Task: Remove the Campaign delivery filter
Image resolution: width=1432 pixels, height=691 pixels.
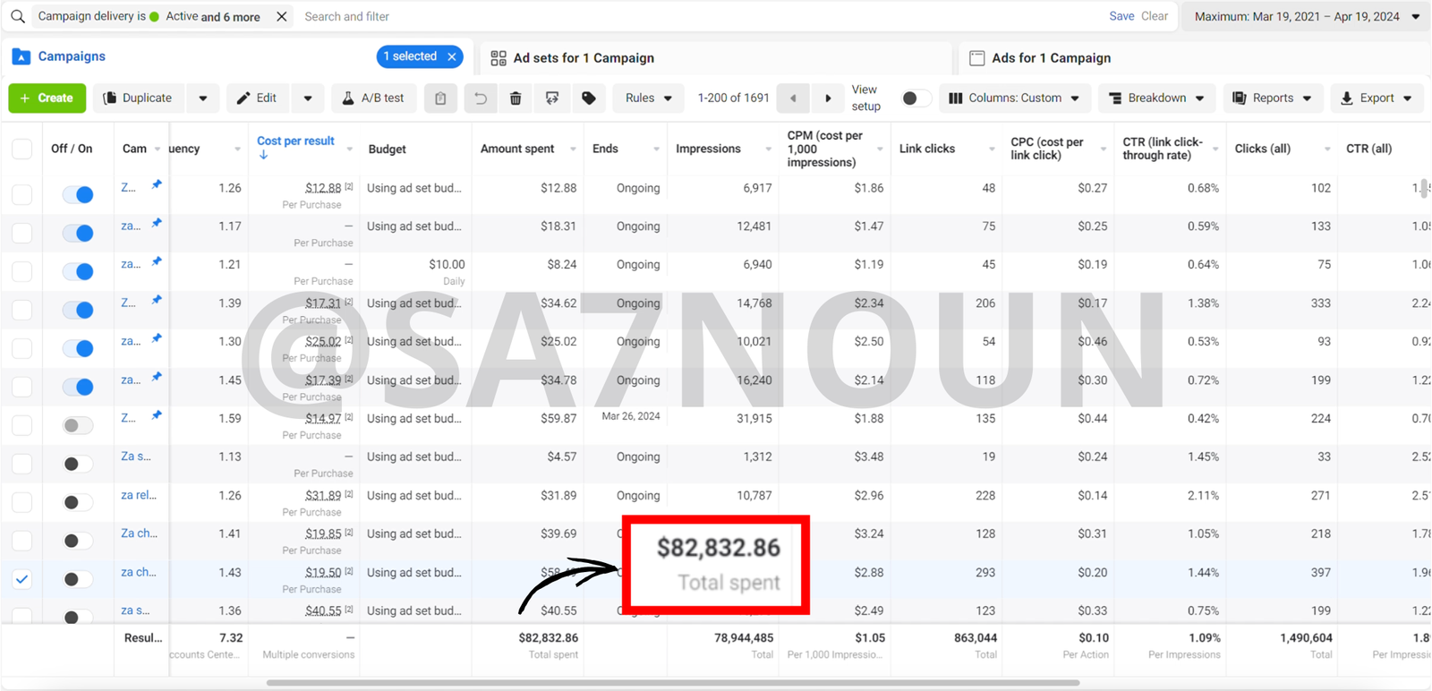Action: (281, 16)
